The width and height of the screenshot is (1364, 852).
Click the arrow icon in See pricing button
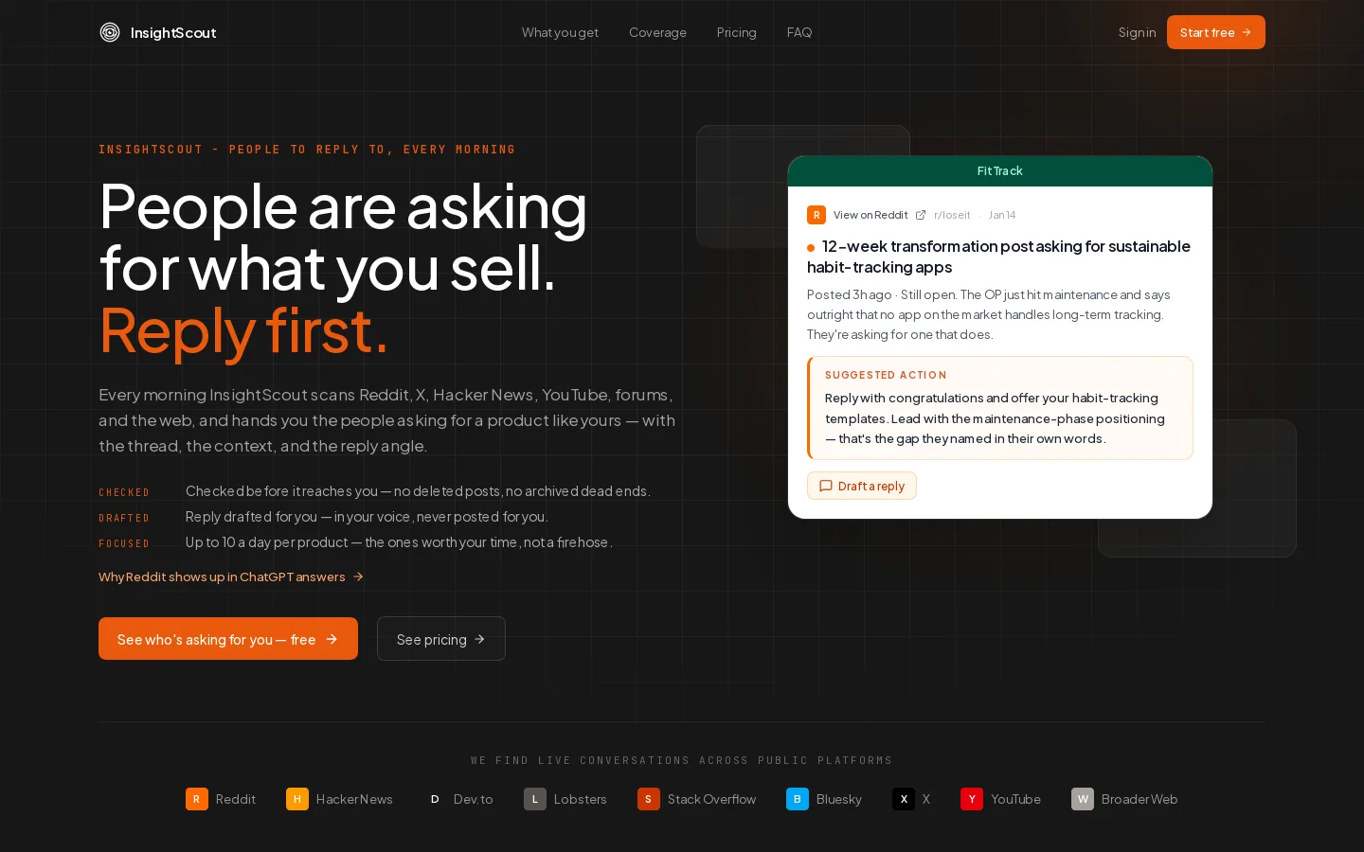pos(479,639)
